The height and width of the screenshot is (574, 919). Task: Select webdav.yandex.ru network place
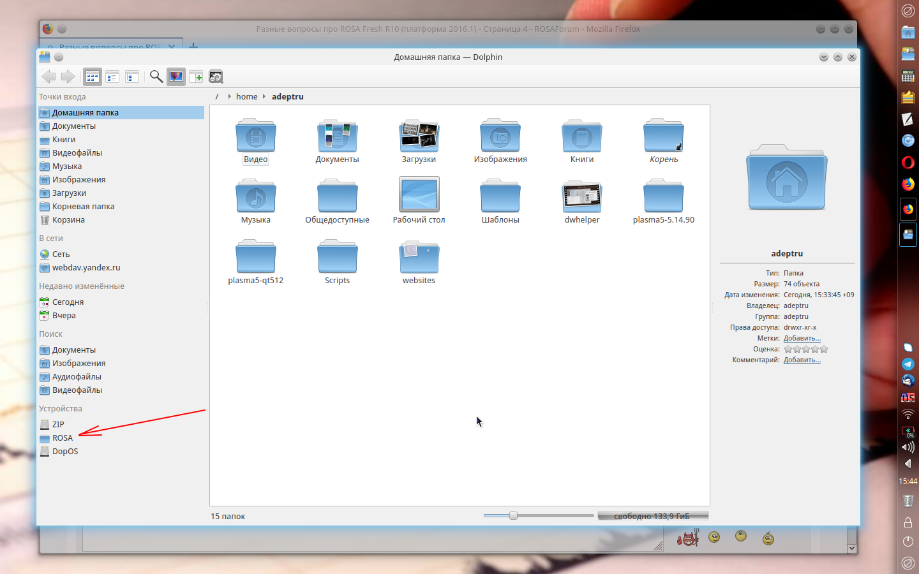tap(86, 268)
